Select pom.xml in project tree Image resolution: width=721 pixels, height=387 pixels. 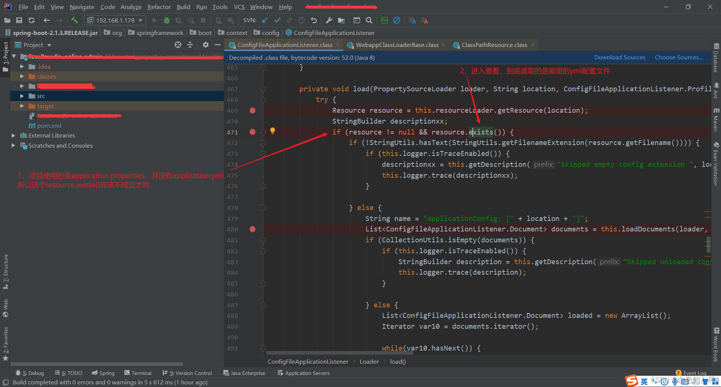pos(49,126)
